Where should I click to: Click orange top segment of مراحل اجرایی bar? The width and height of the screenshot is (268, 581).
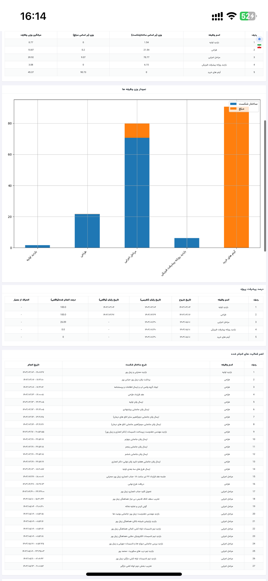137,130
